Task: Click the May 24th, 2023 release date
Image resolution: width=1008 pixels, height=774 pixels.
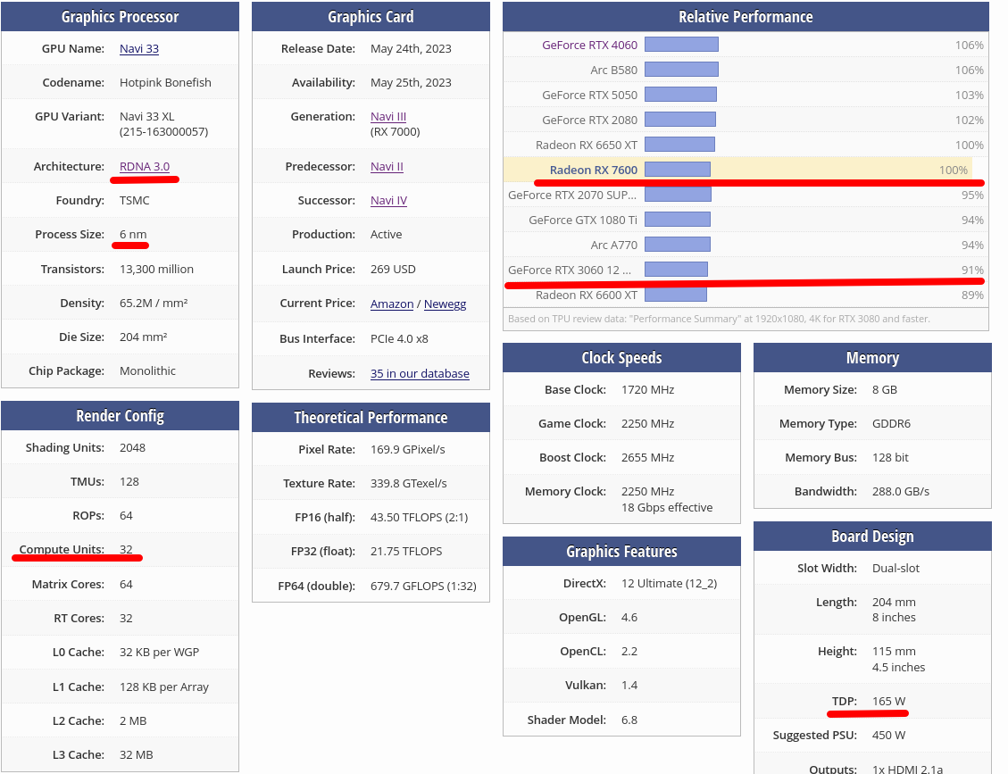Action: [411, 49]
